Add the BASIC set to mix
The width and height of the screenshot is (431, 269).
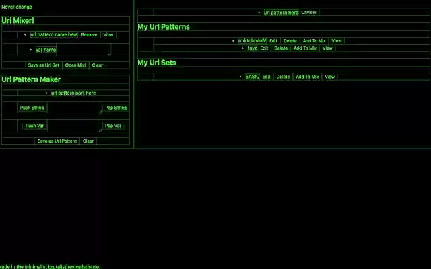(307, 77)
